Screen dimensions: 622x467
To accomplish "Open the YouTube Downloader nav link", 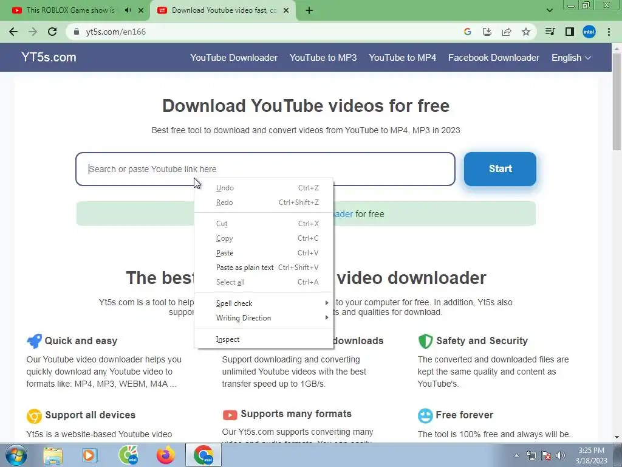I will click(234, 58).
